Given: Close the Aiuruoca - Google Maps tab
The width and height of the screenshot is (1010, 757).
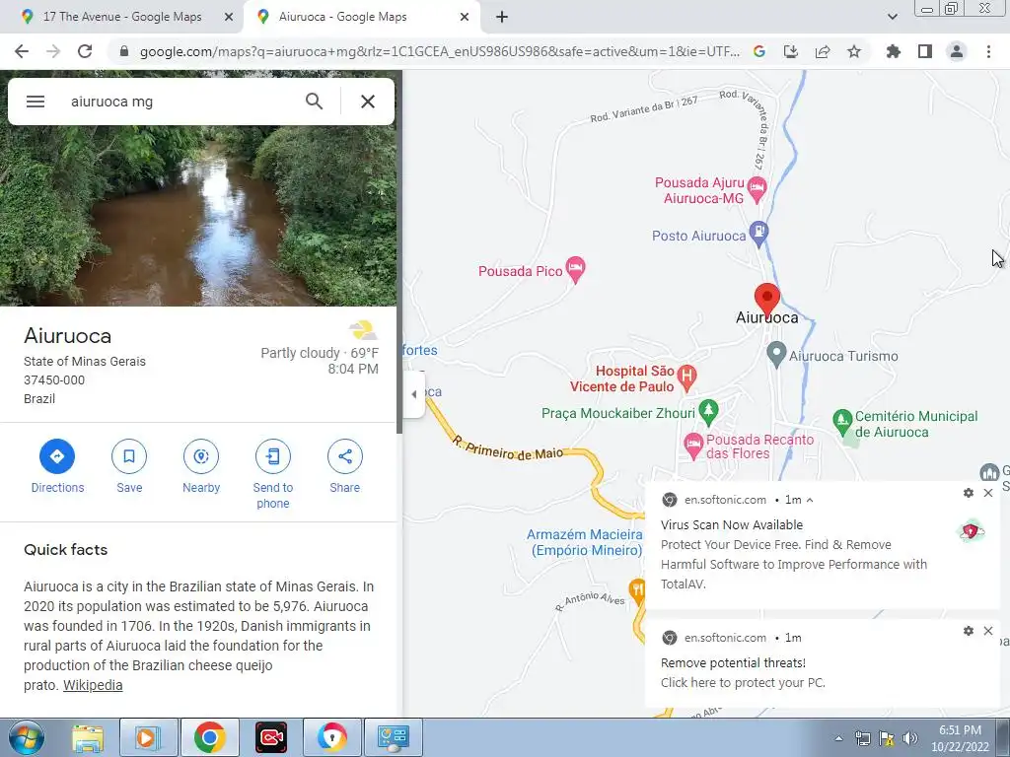Looking at the screenshot, I should click(x=465, y=17).
